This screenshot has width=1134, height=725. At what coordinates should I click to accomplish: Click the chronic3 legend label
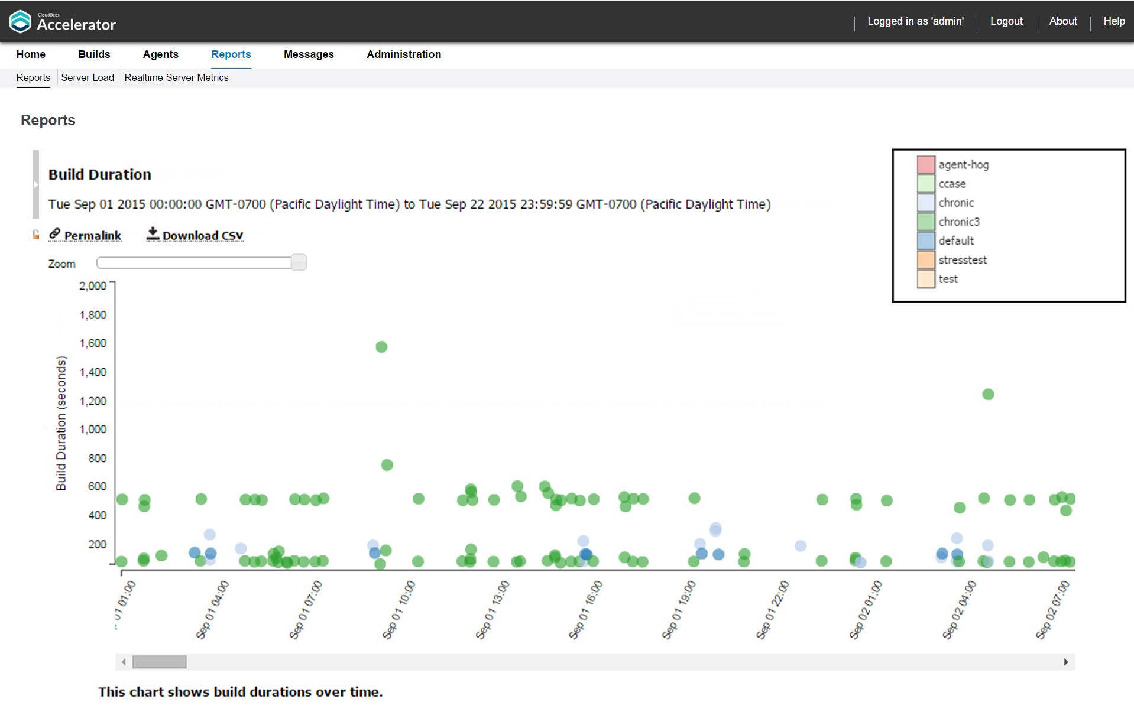tap(959, 222)
